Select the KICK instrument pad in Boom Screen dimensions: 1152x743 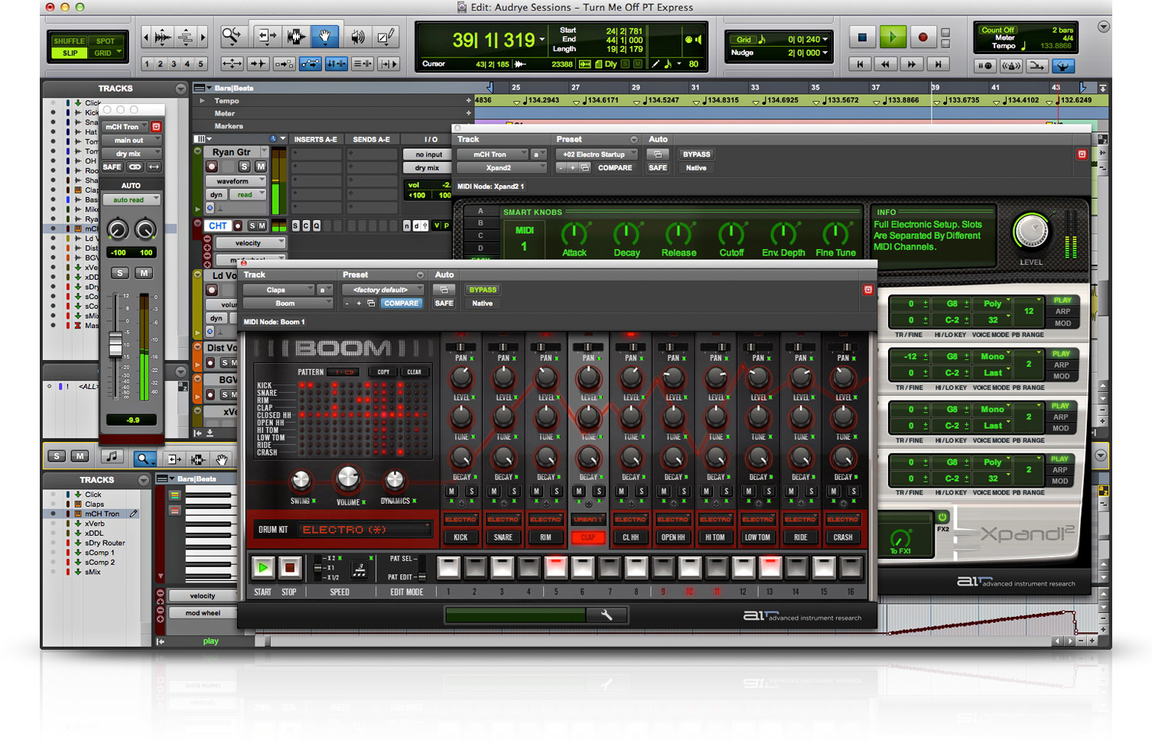coord(460,537)
